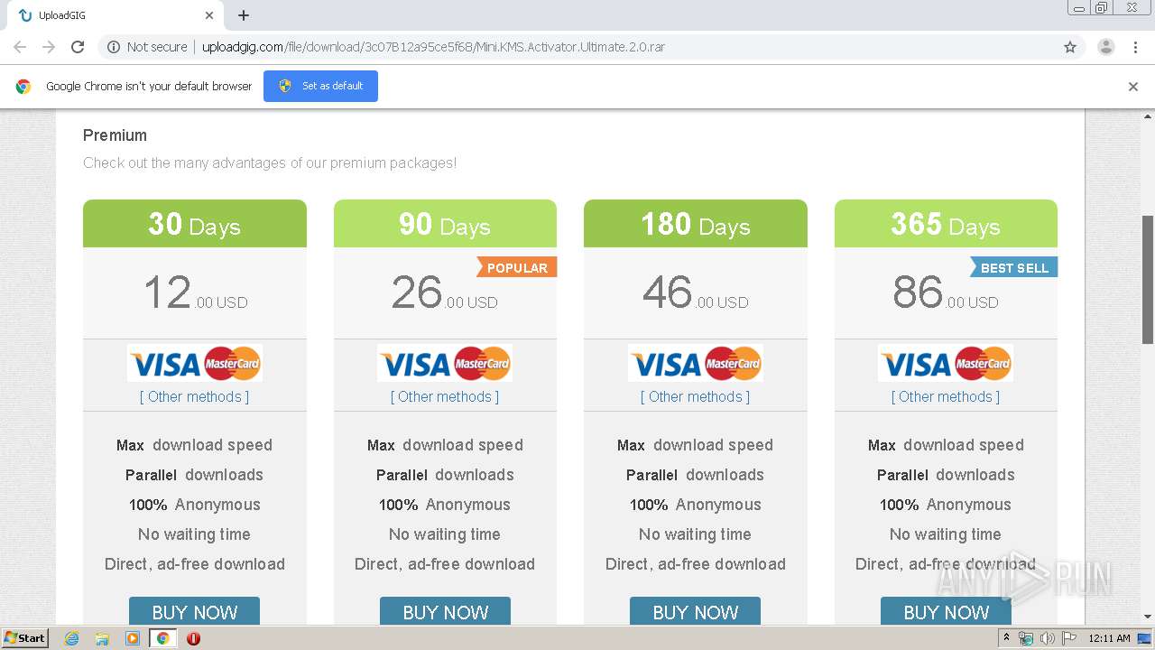
Task: Click BUY NOW for the 90 Days plan
Action: tap(445, 611)
